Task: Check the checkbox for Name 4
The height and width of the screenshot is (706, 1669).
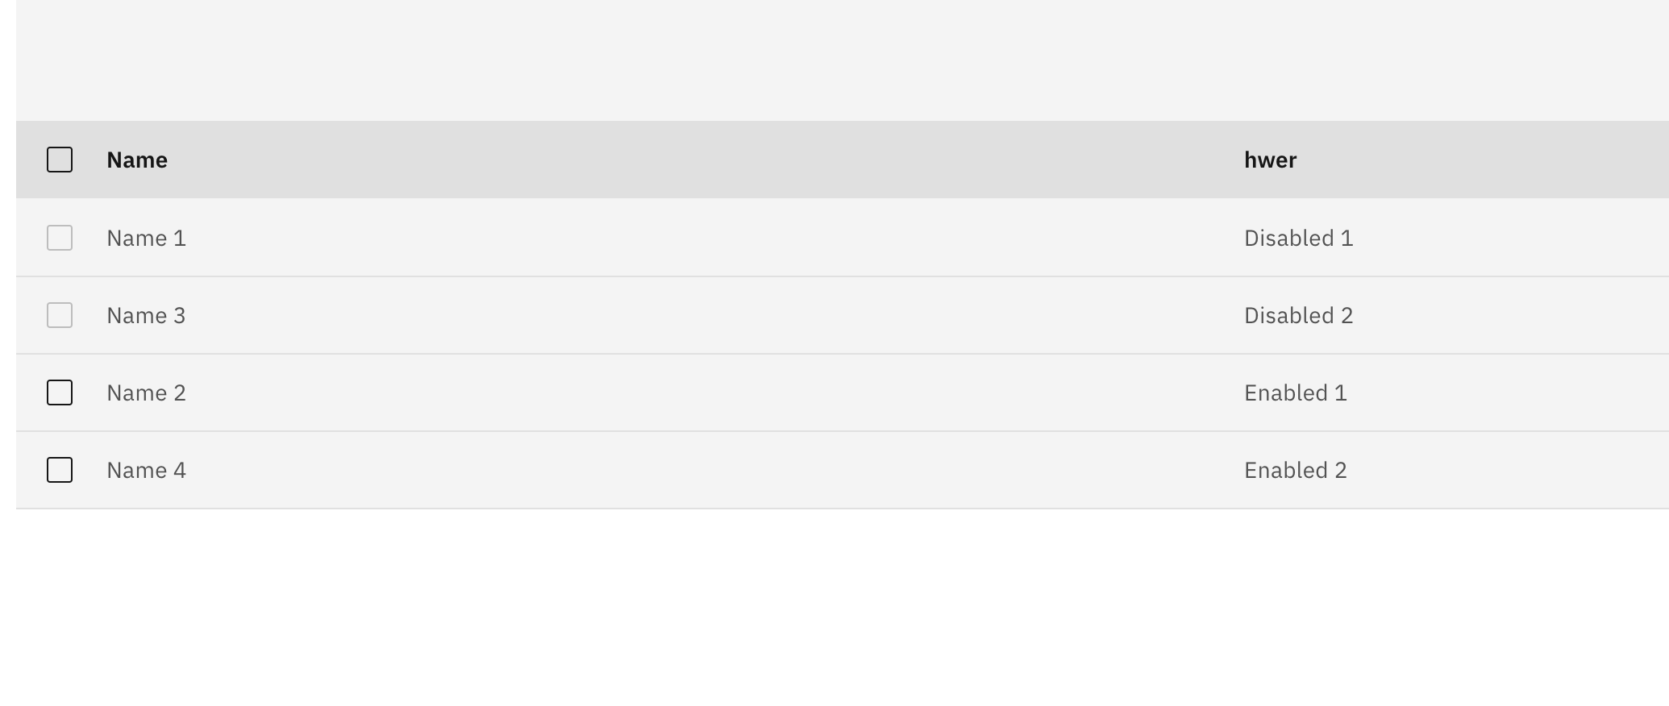Action: [x=60, y=470]
